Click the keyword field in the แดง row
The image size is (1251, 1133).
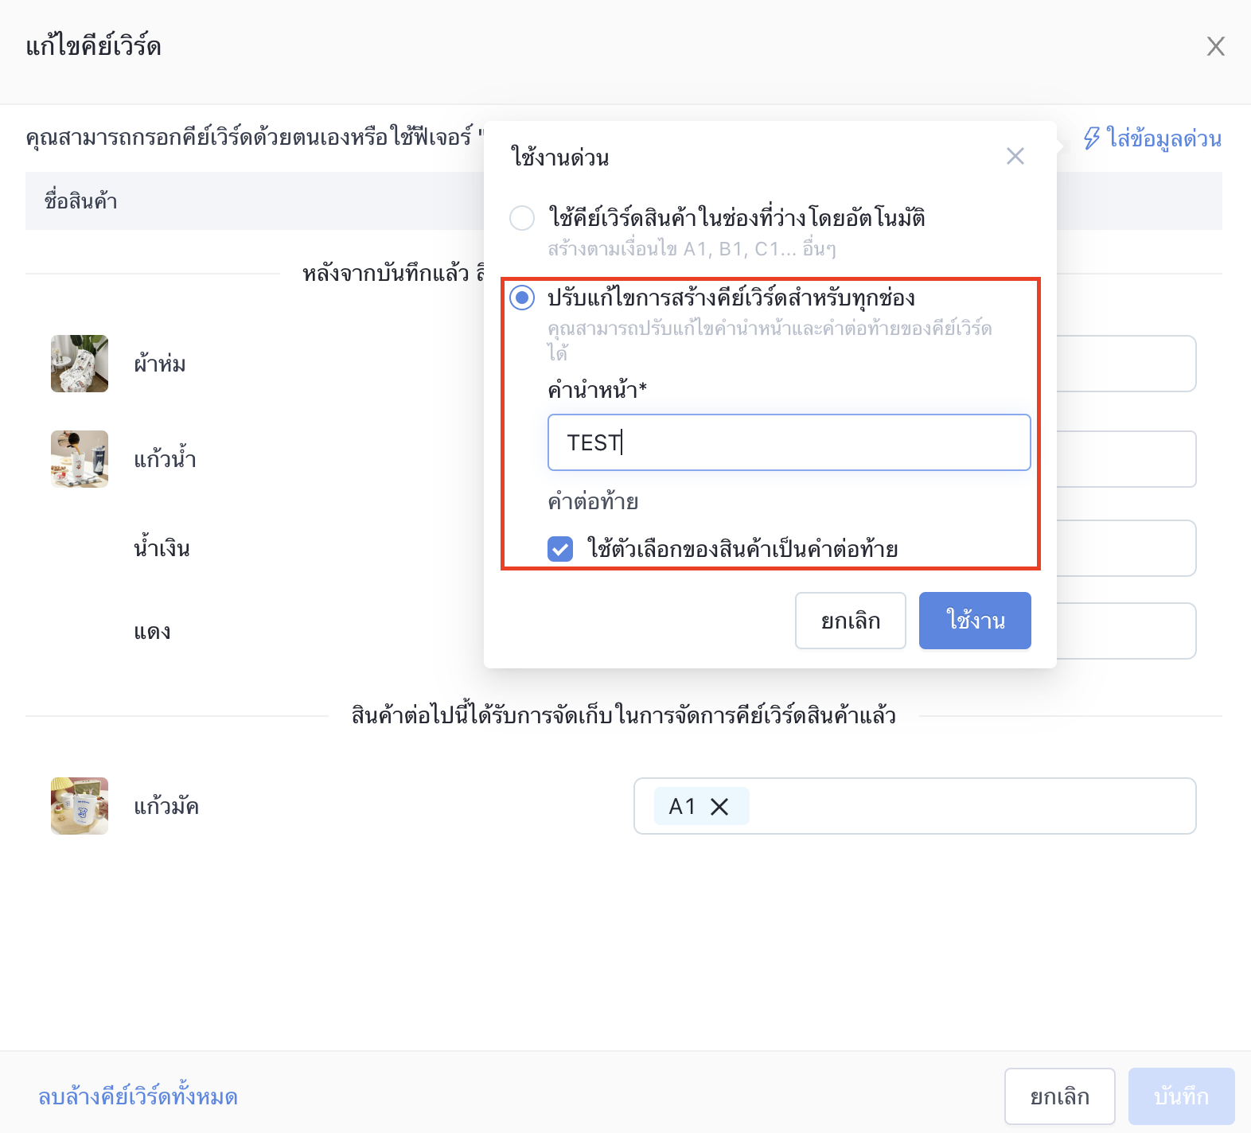coord(1125,631)
